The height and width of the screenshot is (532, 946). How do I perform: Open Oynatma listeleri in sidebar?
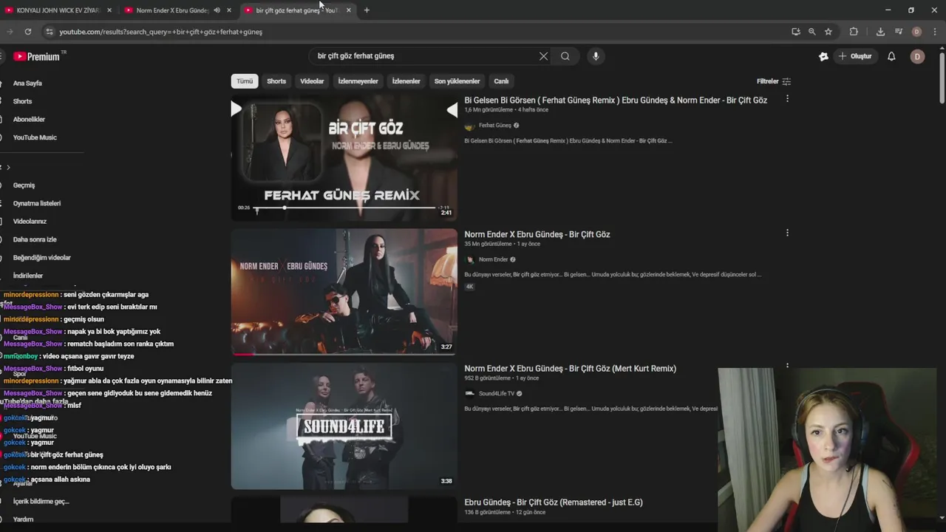point(37,203)
